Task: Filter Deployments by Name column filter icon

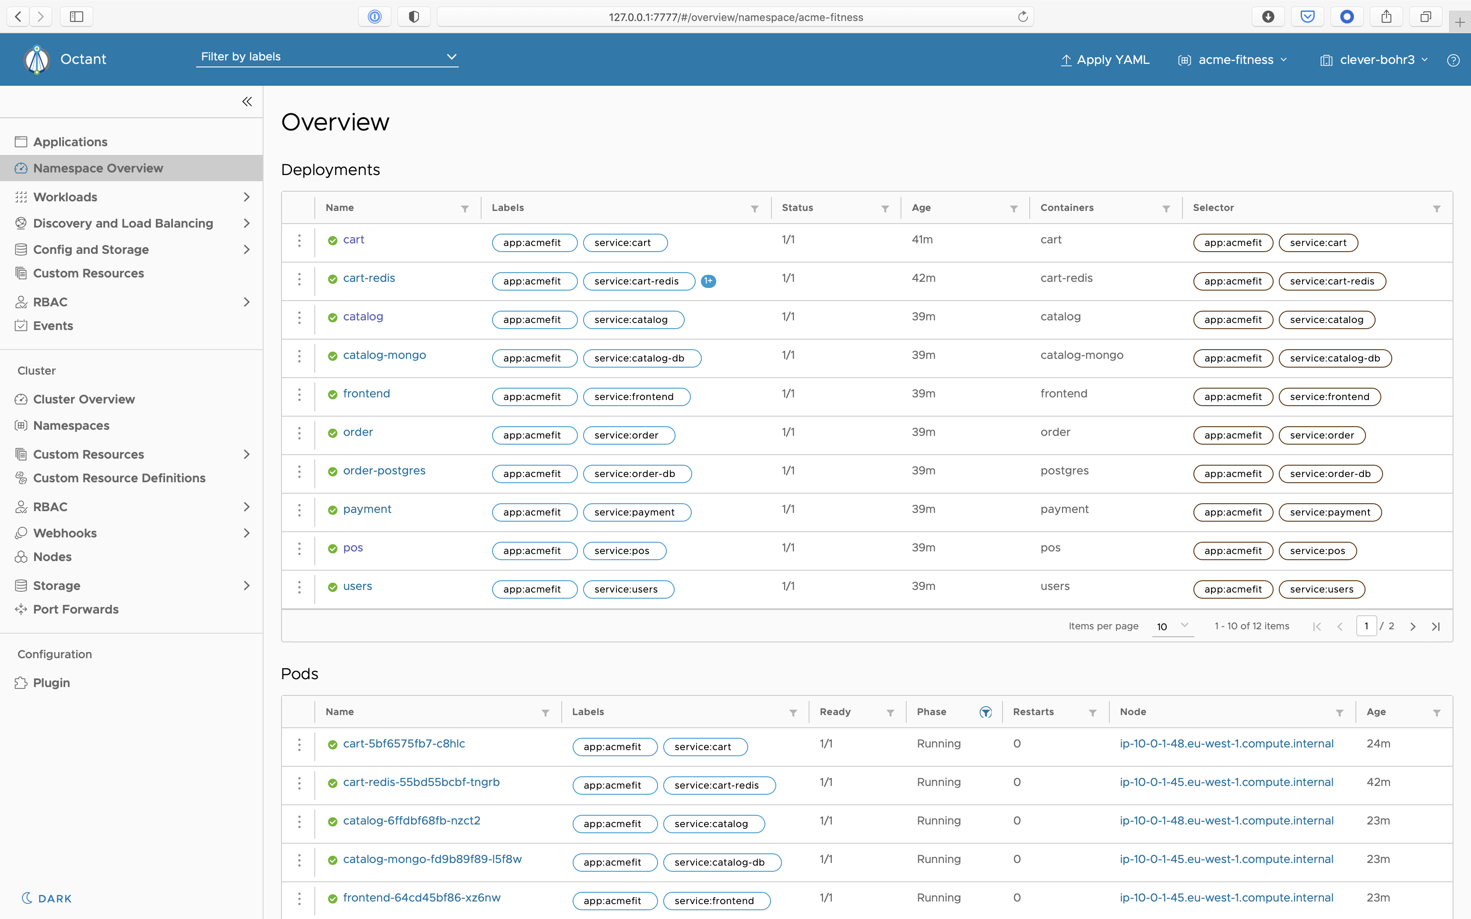Action: click(x=465, y=208)
